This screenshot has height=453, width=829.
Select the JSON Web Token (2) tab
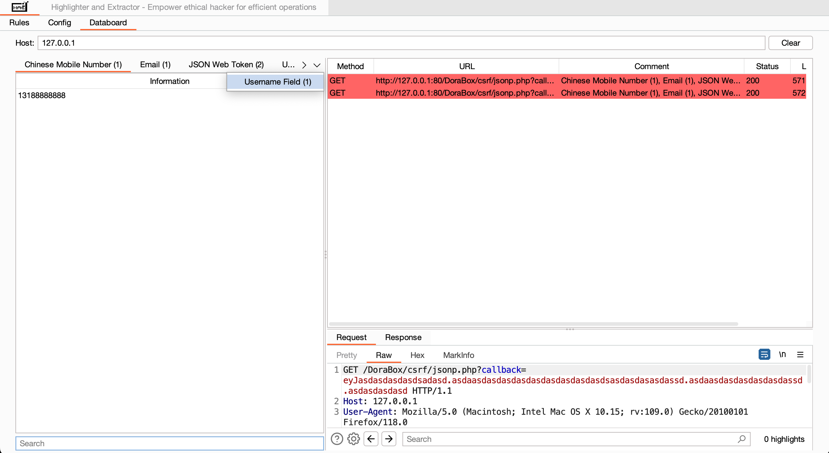click(x=226, y=65)
